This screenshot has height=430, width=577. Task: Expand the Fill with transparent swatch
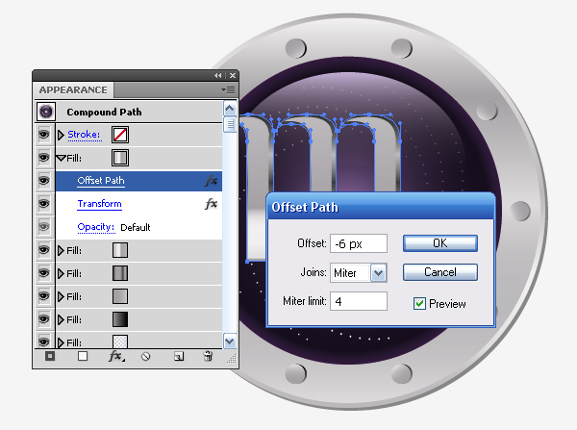point(61,342)
